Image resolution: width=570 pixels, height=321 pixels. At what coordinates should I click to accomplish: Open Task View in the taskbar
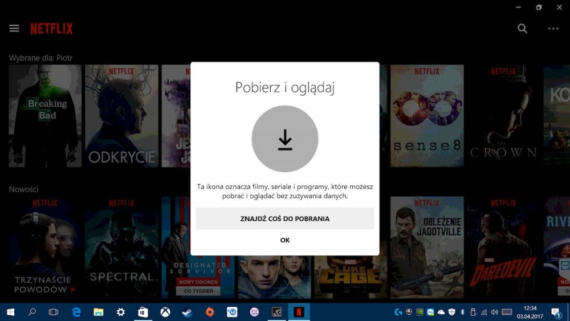(54, 312)
